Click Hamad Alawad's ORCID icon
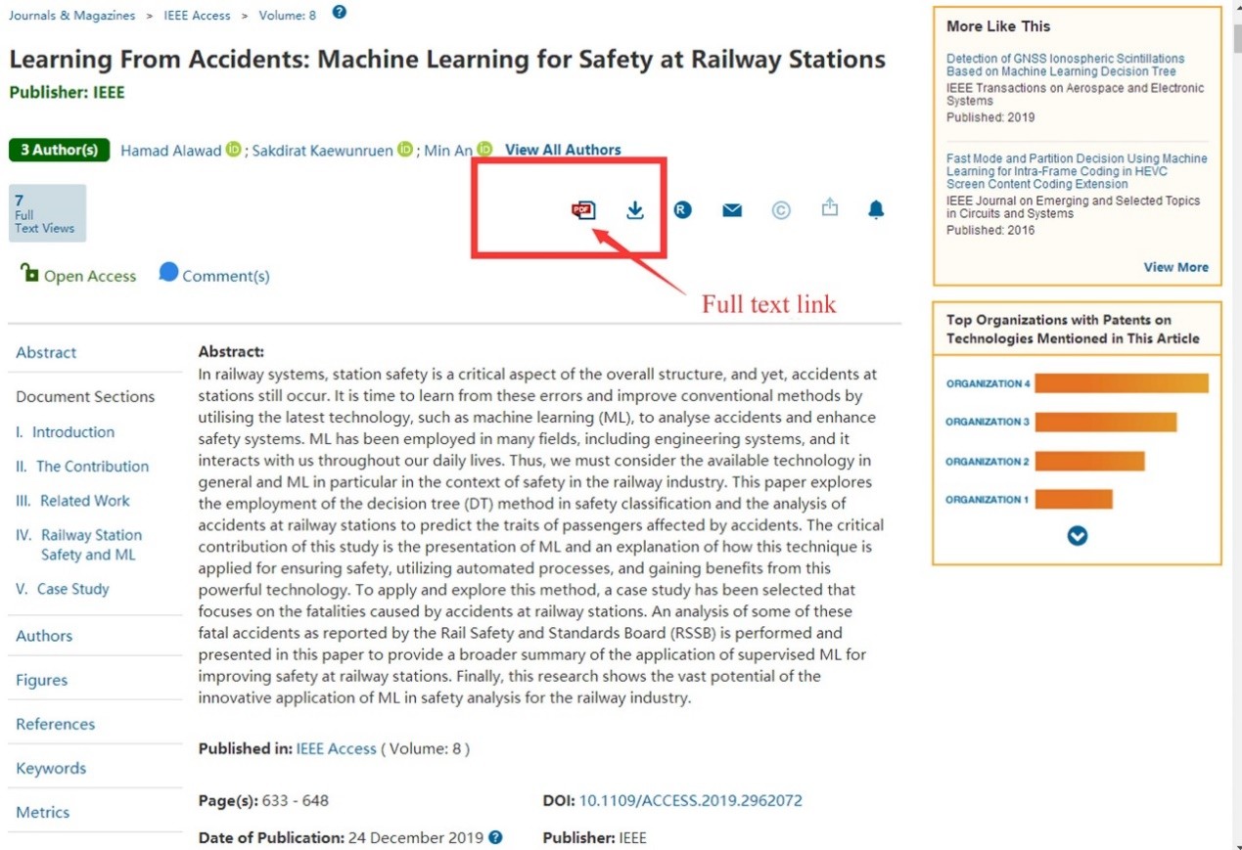The height and width of the screenshot is (850, 1242). coord(233,150)
